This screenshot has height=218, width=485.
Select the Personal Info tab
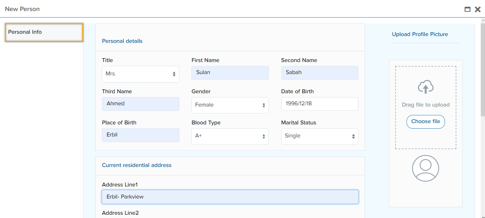(44, 32)
